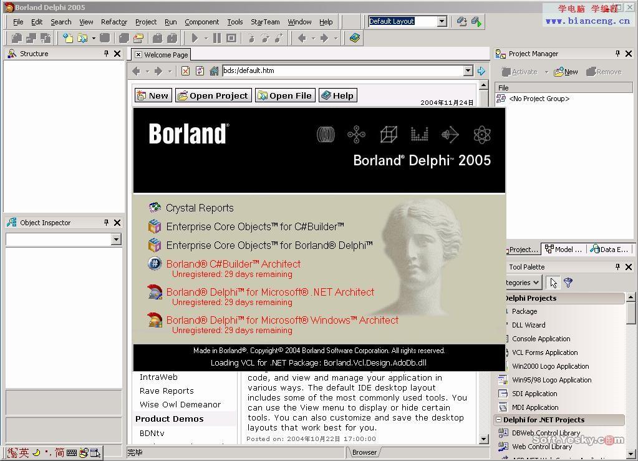638x461 pixels.
Task: Click the bds:/default.htm address field
Action: [x=343, y=70]
